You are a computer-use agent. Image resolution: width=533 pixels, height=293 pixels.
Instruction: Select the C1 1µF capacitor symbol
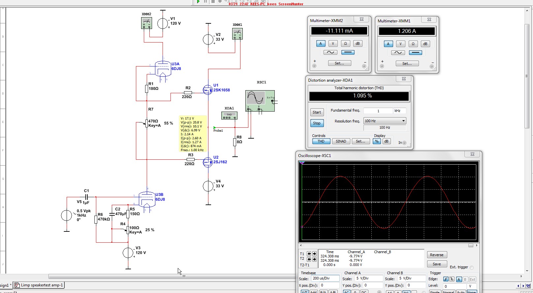(x=86, y=197)
